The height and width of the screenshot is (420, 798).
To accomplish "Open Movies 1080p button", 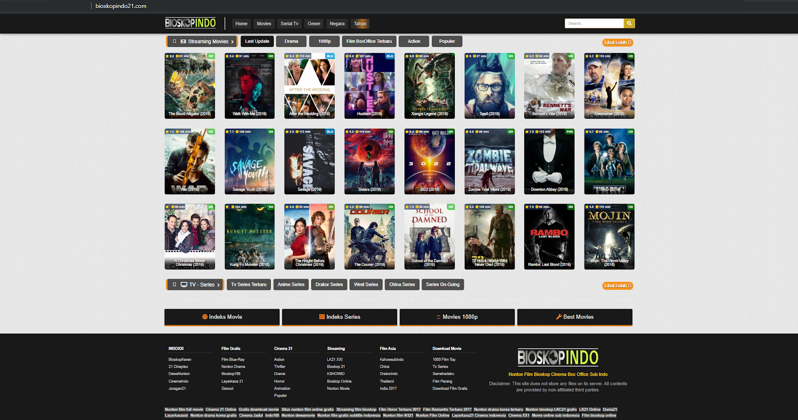I will pos(457,317).
